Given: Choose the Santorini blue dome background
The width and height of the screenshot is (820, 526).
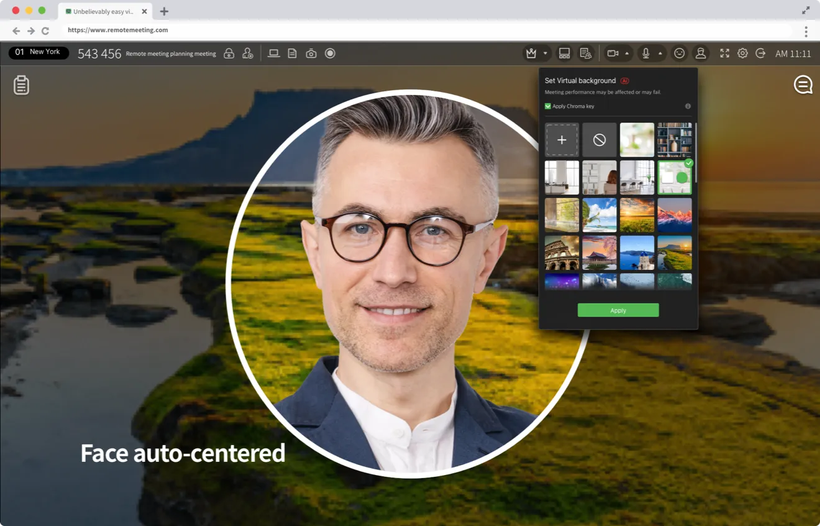Looking at the screenshot, I should pyautogui.click(x=637, y=253).
